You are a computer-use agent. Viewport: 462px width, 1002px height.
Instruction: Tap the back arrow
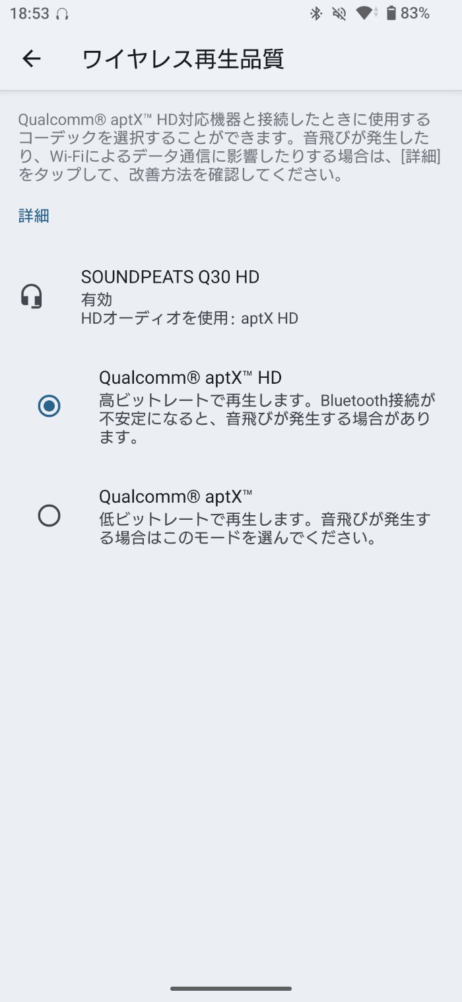tap(32, 59)
